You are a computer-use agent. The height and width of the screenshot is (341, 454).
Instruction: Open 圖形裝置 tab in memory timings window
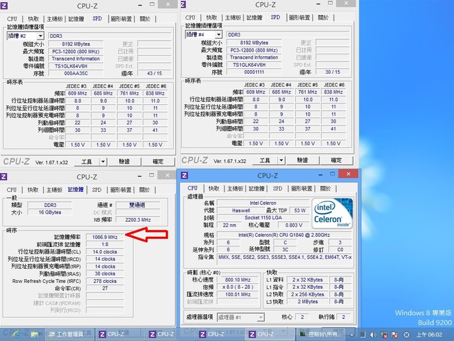point(120,190)
